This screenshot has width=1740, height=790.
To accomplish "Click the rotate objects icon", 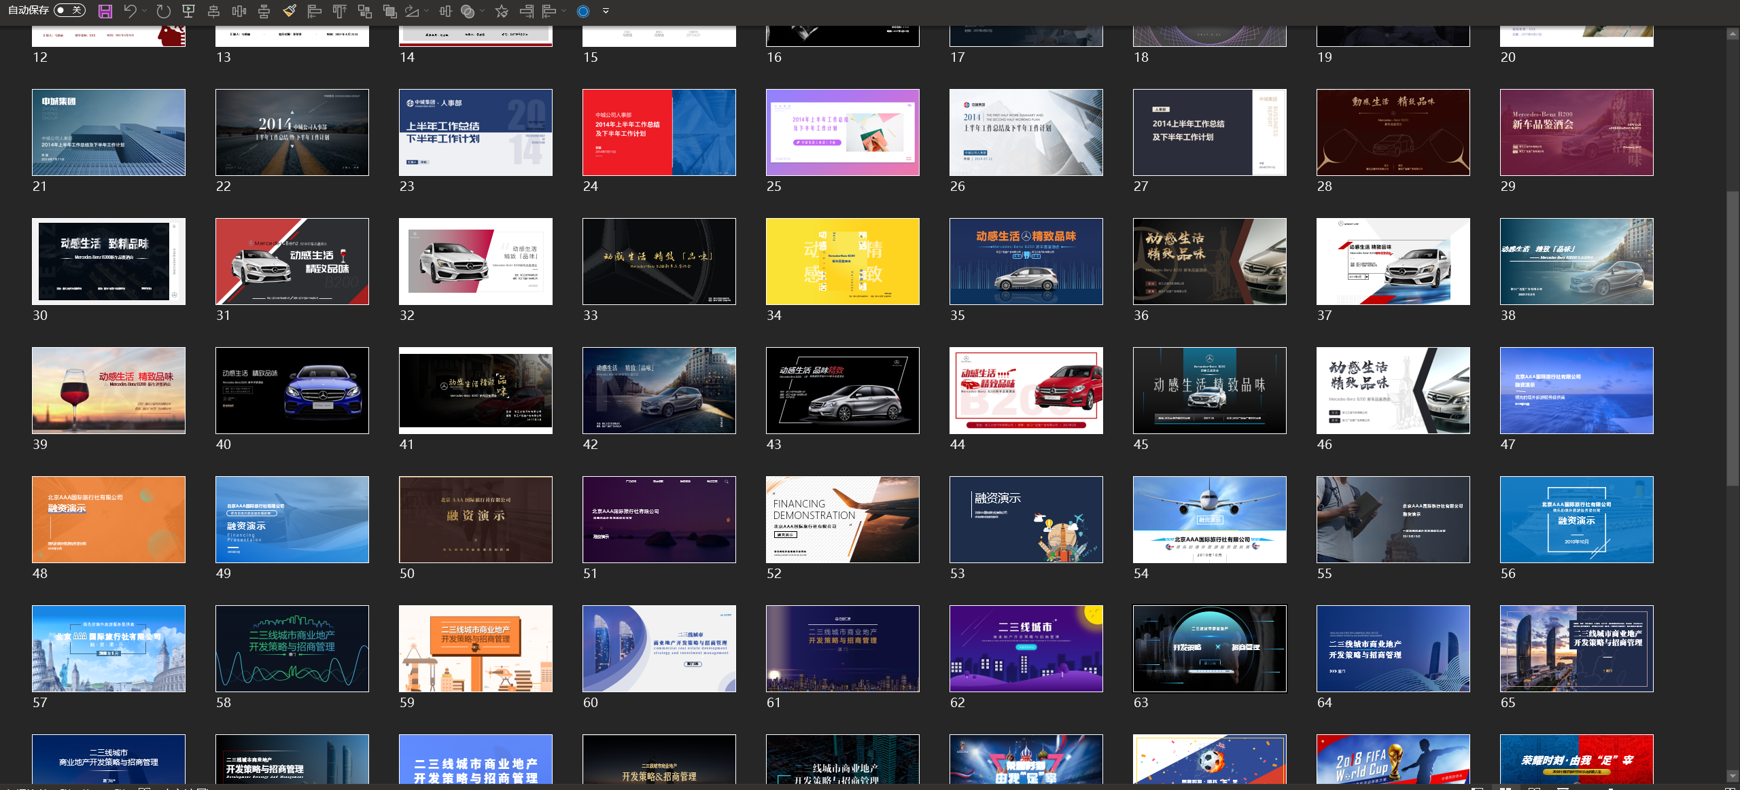I will pos(412,11).
